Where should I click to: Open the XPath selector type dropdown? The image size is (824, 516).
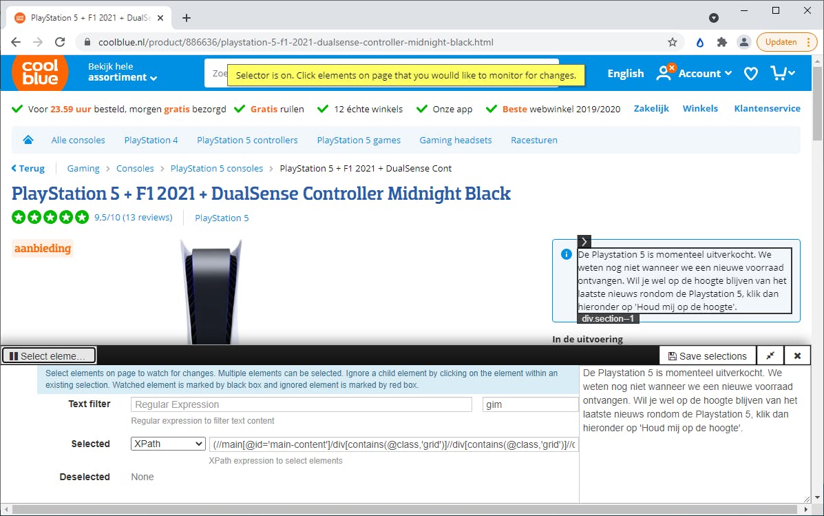[168, 444]
